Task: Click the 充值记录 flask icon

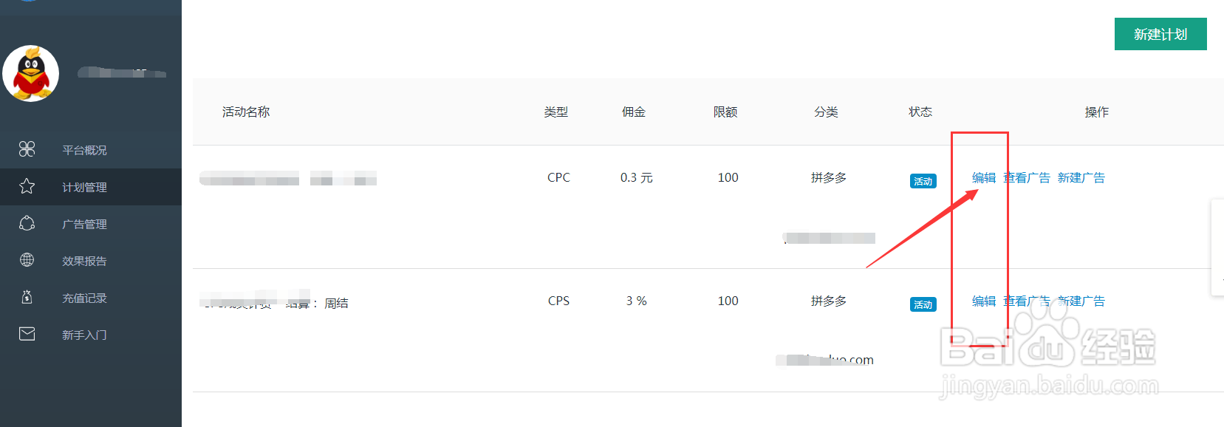Action: pyautogui.click(x=27, y=297)
